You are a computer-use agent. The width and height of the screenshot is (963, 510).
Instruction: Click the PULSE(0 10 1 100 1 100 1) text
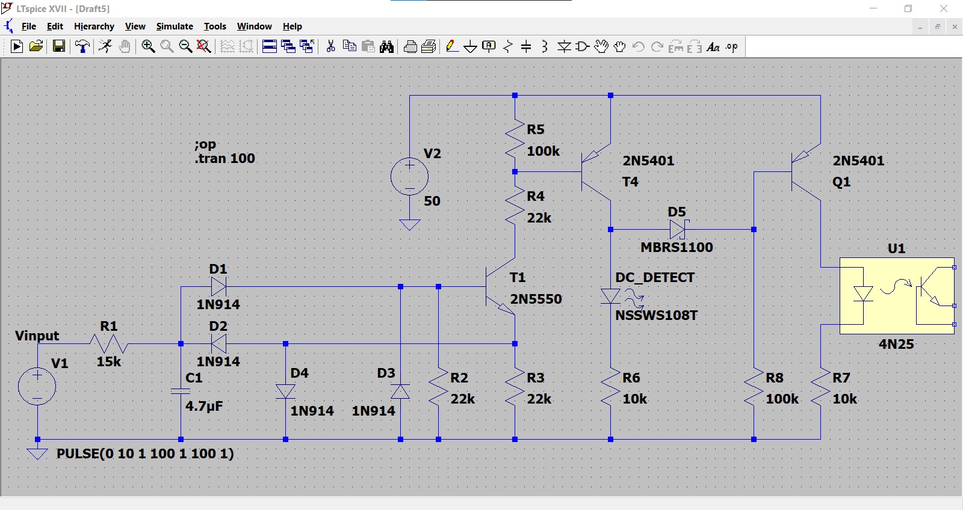145,453
